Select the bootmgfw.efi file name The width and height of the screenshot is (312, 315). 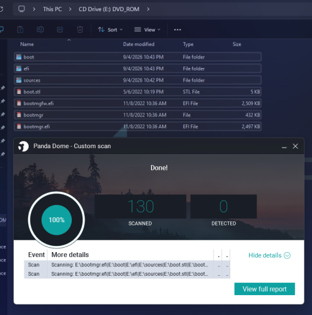pyautogui.click(x=39, y=103)
